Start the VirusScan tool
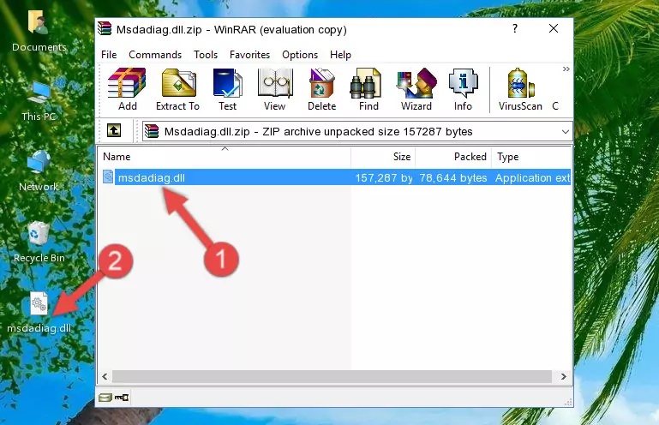Viewport: 659px width, 425px height. [x=520, y=89]
